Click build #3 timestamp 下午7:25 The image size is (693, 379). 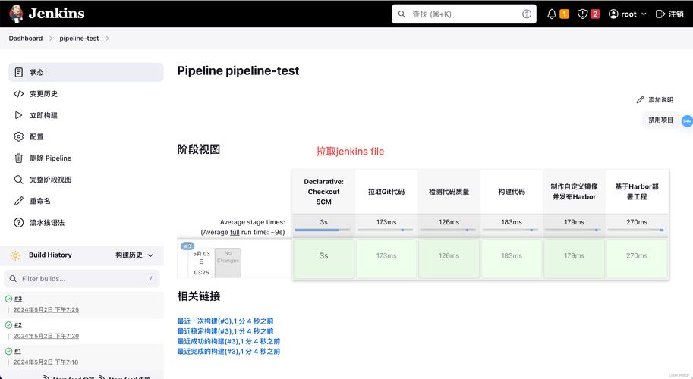pyautogui.click(x=46, y=310)
